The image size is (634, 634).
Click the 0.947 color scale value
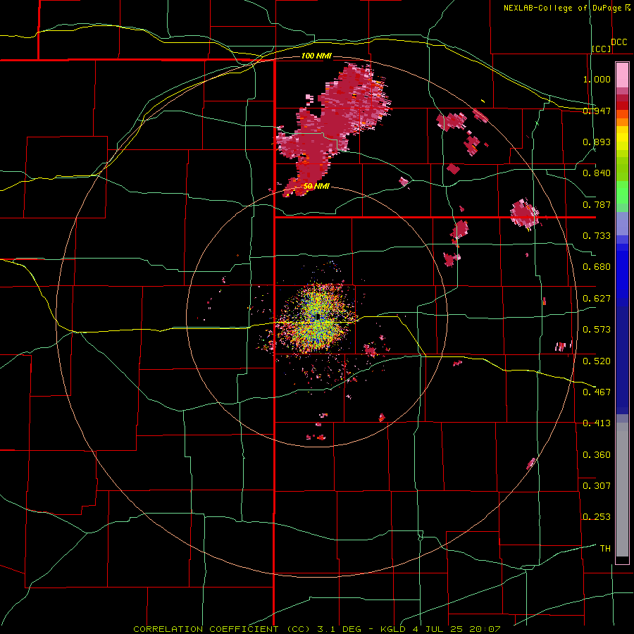597,111
